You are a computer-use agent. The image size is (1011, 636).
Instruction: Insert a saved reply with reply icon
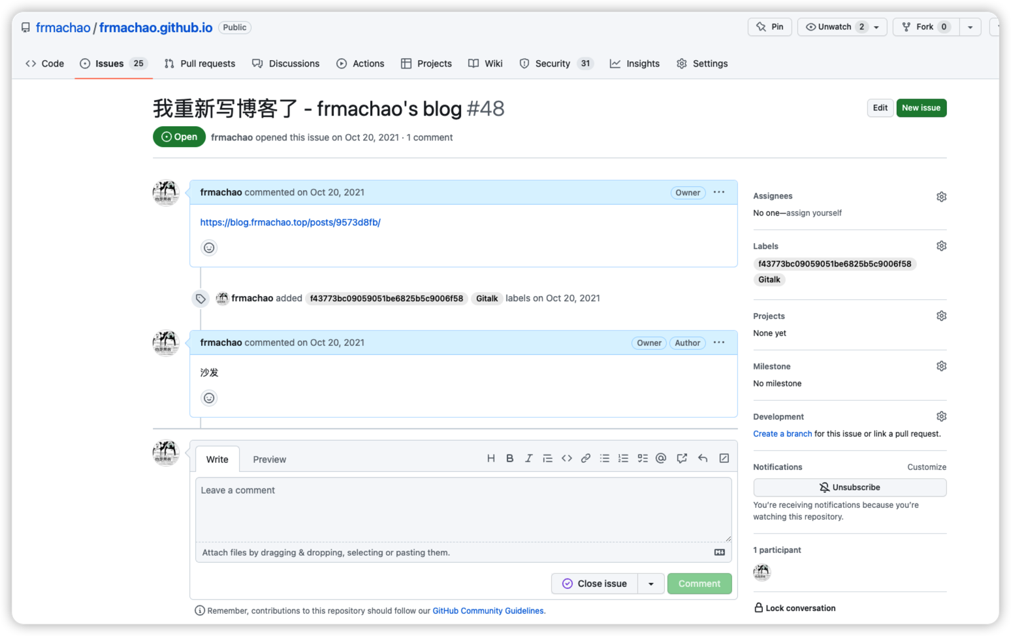click(703, 458)
